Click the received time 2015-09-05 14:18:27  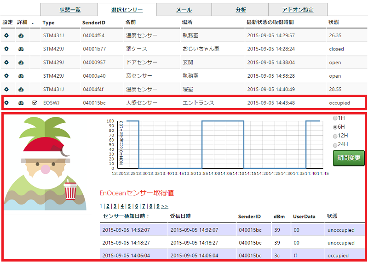coord(194,243)
